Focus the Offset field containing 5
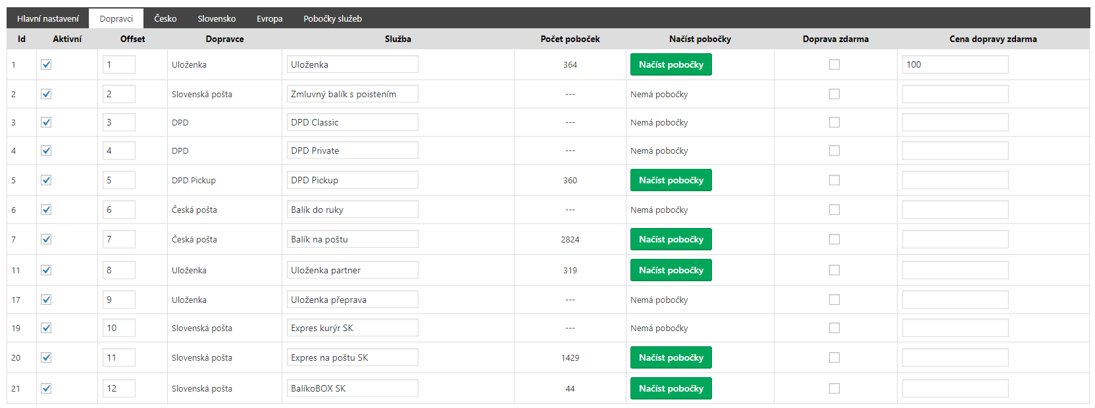The width and height of the screenshot is (1095, 408). [x=119, y=180]
